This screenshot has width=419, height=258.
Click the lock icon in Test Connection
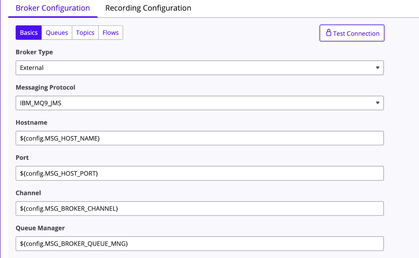coord(328,33)
